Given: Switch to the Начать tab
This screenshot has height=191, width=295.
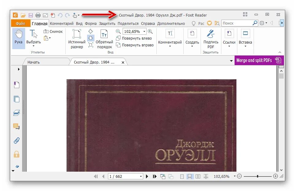Looking at the screenshot, I should point(33,62).
